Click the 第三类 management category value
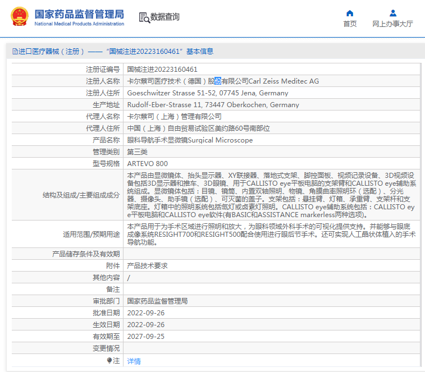Viewport: 425px width, 372px height. coord(137,152)
